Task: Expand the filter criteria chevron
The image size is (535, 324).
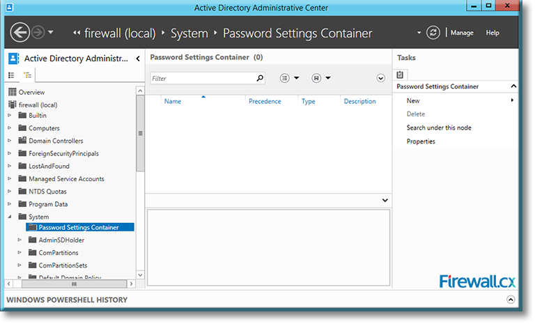Action: (x=381, y=78)
